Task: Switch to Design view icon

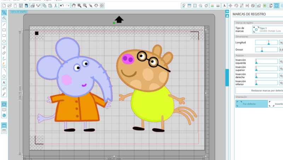Action: pos(4,104)
